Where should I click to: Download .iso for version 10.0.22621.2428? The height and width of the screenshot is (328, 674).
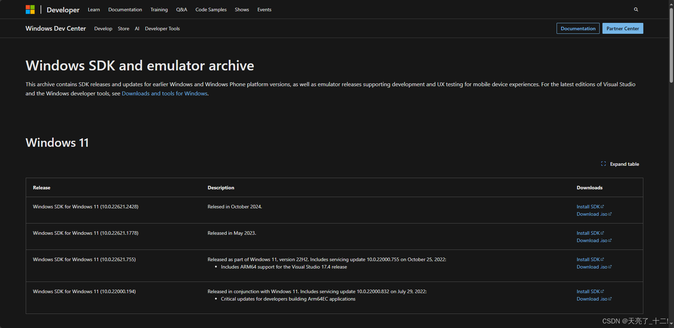point(594,214)
